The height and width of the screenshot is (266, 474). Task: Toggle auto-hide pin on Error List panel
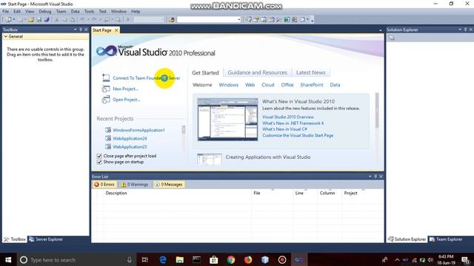coord(375,177)
